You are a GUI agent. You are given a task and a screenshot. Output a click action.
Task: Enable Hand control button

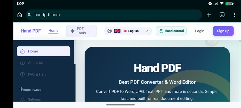[171, 31]
